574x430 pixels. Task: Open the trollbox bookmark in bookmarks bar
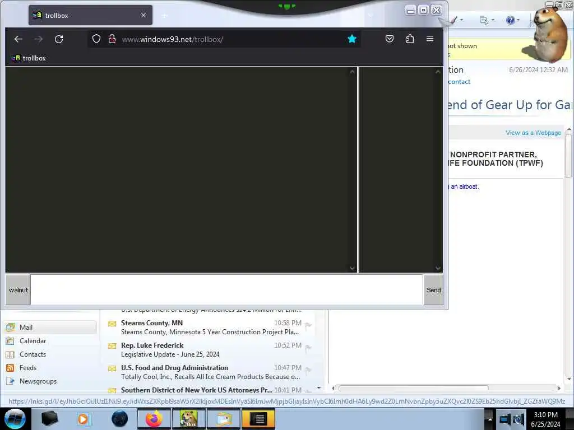tap(29, 58)
